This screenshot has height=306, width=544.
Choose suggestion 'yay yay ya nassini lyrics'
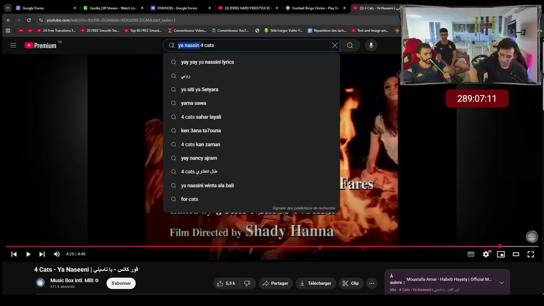[252, 62]
